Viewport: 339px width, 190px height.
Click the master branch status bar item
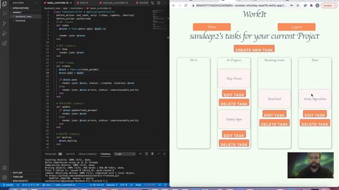8,185
